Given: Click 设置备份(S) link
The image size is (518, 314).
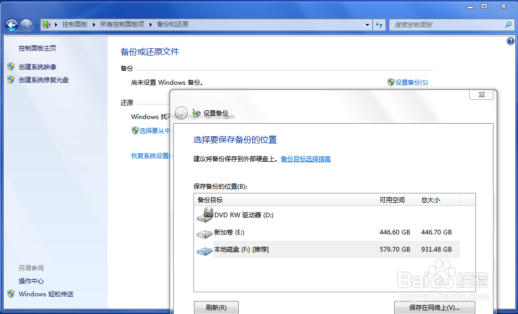Looking at the screenshot, I should (x=411, y=83).
